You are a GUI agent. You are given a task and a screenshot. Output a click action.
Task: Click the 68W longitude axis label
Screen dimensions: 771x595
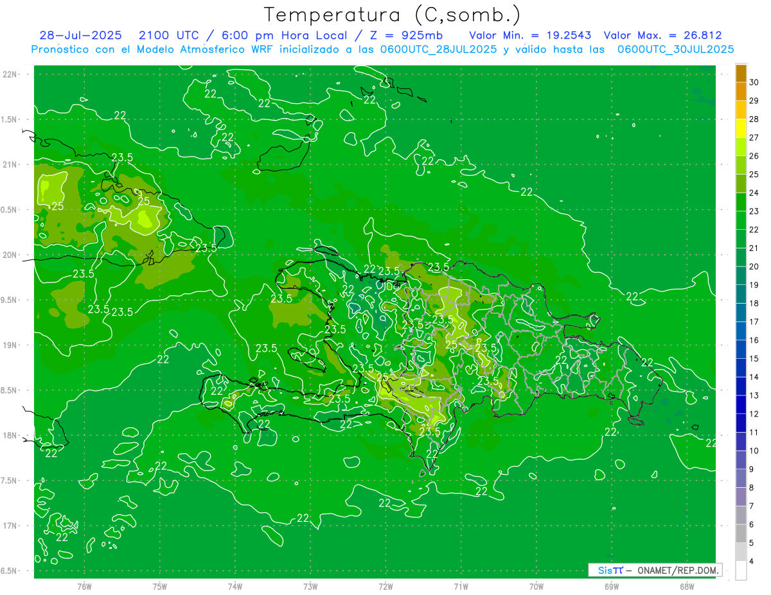(687, 586)
